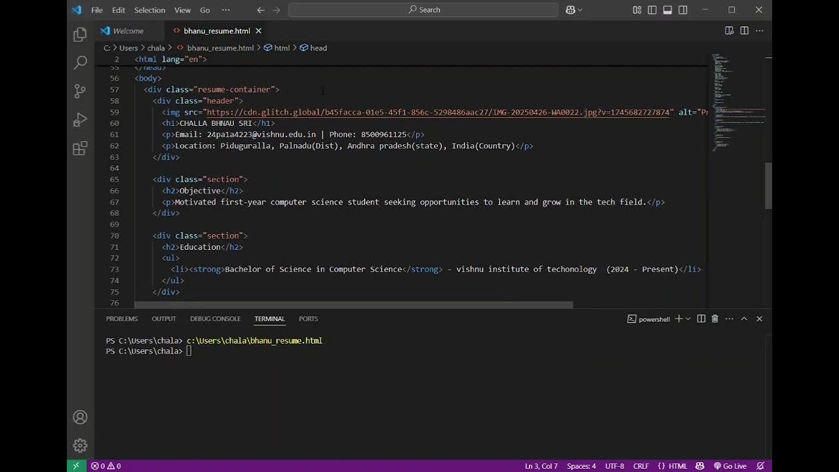Split the editor to the right
The height and width of the screenshot is (472, 839).
(744, 31)
